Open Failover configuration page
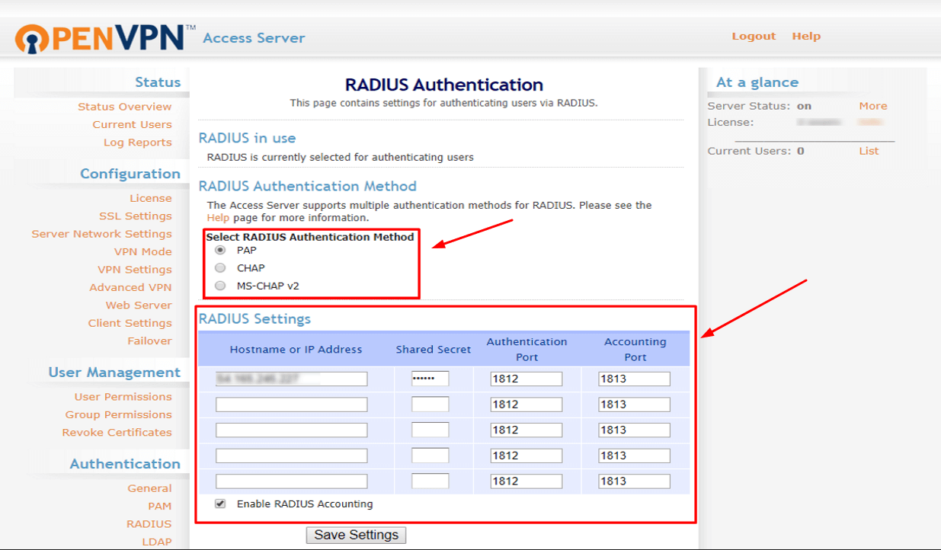 [149, 341]
